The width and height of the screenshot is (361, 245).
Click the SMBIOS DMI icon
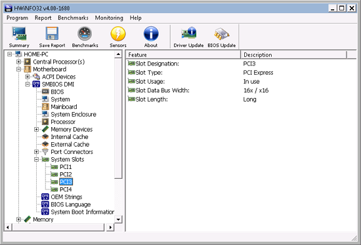point(36,84)
